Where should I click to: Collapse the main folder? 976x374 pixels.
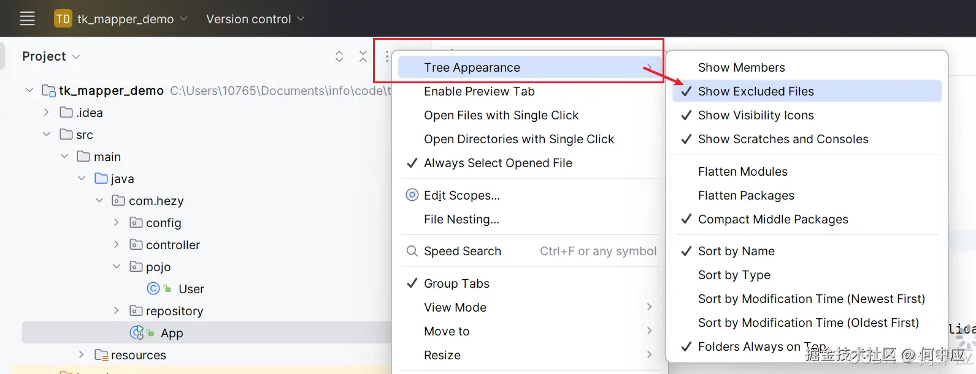[64, 157]
